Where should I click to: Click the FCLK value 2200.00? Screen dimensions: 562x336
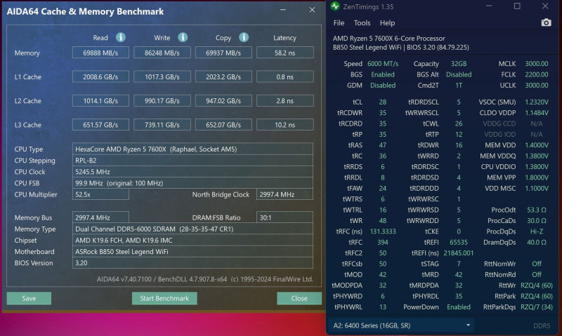[x=537, y=74]
